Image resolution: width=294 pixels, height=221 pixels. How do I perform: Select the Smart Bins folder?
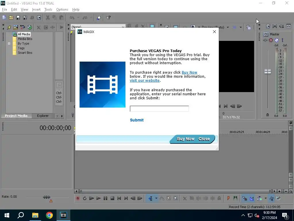25,53
